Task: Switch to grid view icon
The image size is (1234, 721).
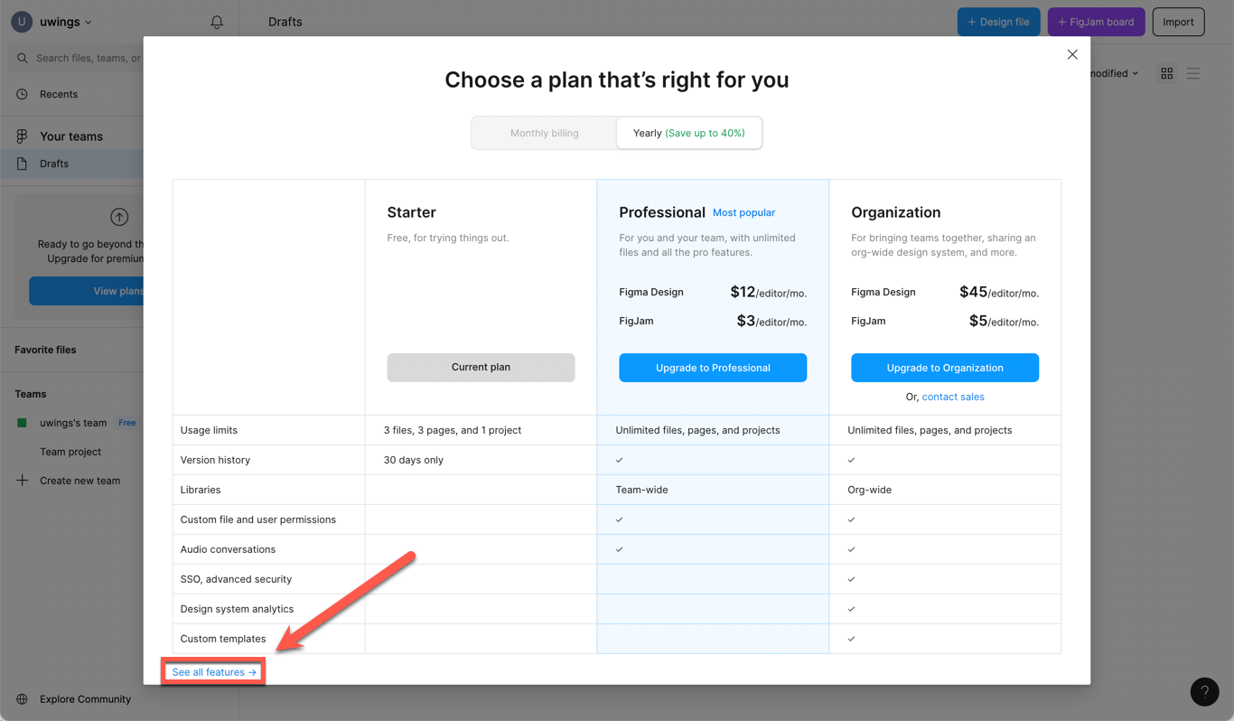Action: [x=1167, y=73]
